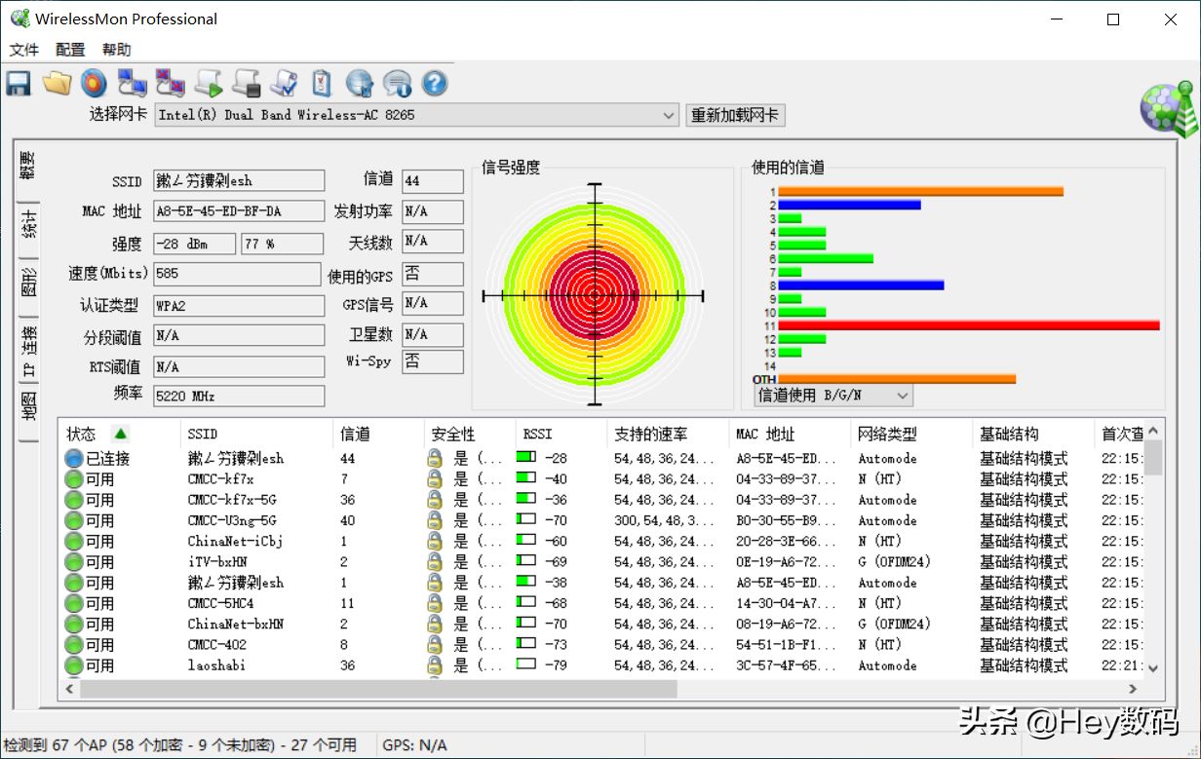Image resolution: width=1201 pixels, height=759 pixels.
Task: Click the target map options icon
Action: pyautogui.click(x=94, y=83)
